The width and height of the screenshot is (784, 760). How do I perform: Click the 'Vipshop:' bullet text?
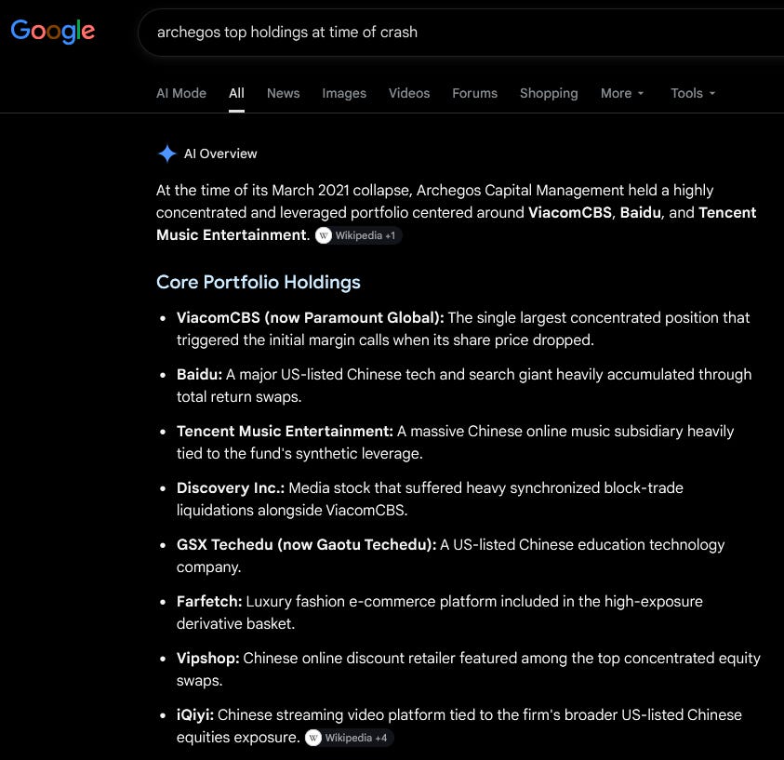pos(208,658)
